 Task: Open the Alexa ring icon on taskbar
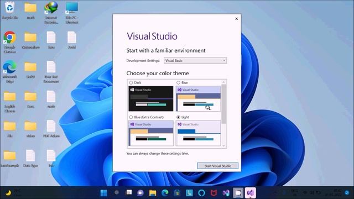(x=201, y=193)
